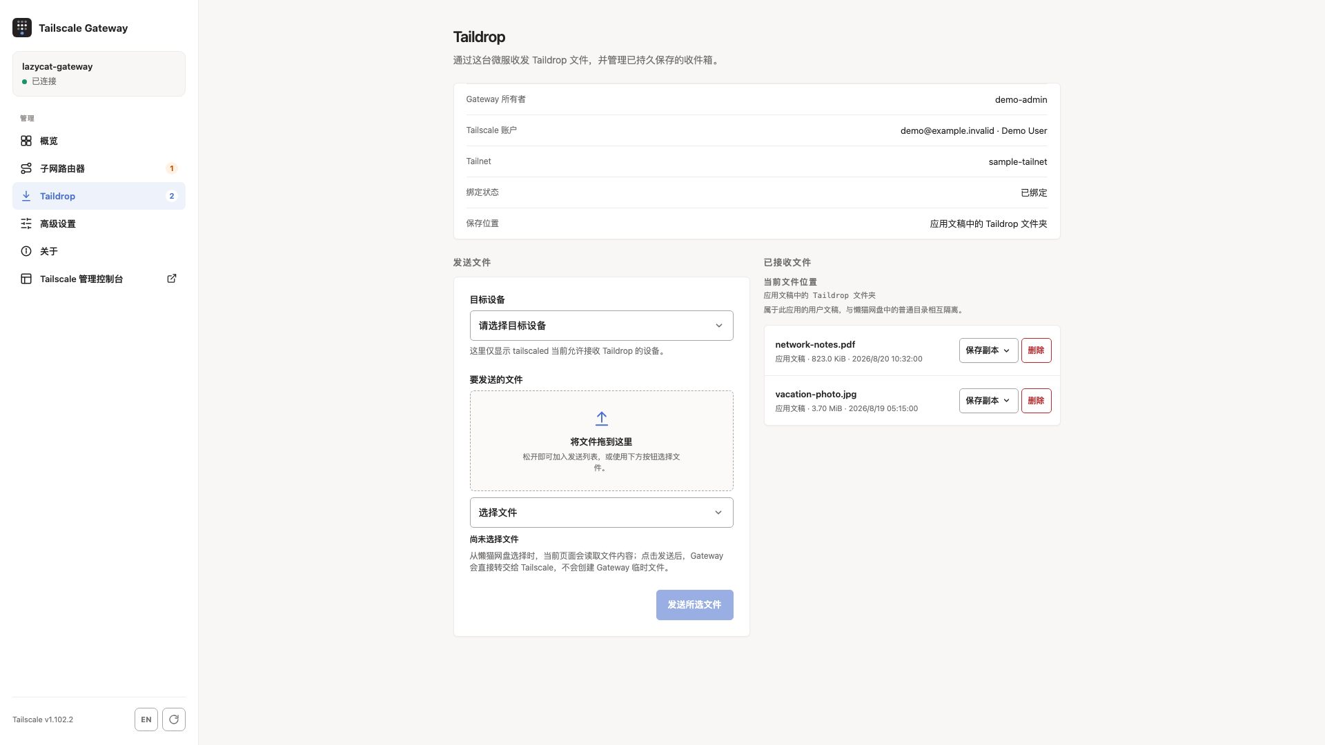Open the 选择文件 dropdown
The width and height of the screenshot is (1325, 745).
(x=602, y=513)
